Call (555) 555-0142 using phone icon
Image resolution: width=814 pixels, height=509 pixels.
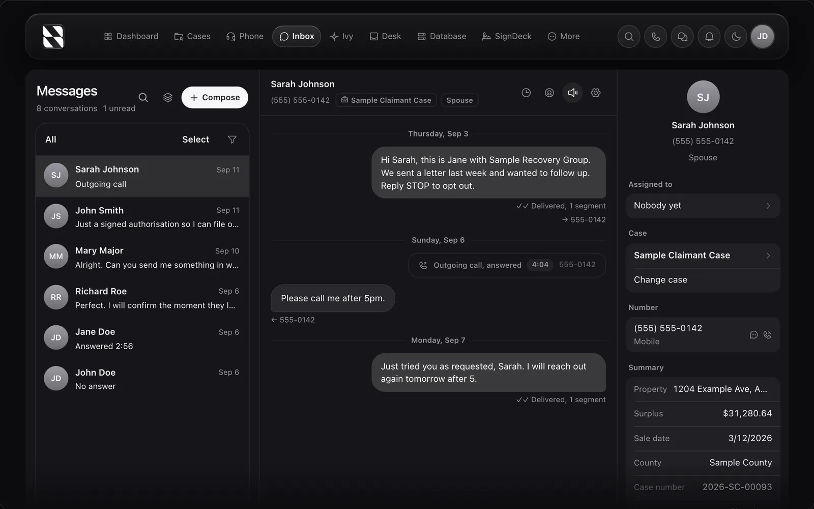coord(767,334)
